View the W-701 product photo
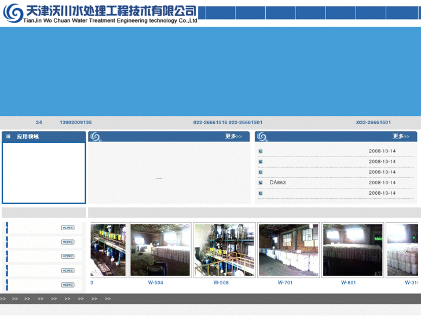This screenshot has width=421, height=316. point(288,250)
